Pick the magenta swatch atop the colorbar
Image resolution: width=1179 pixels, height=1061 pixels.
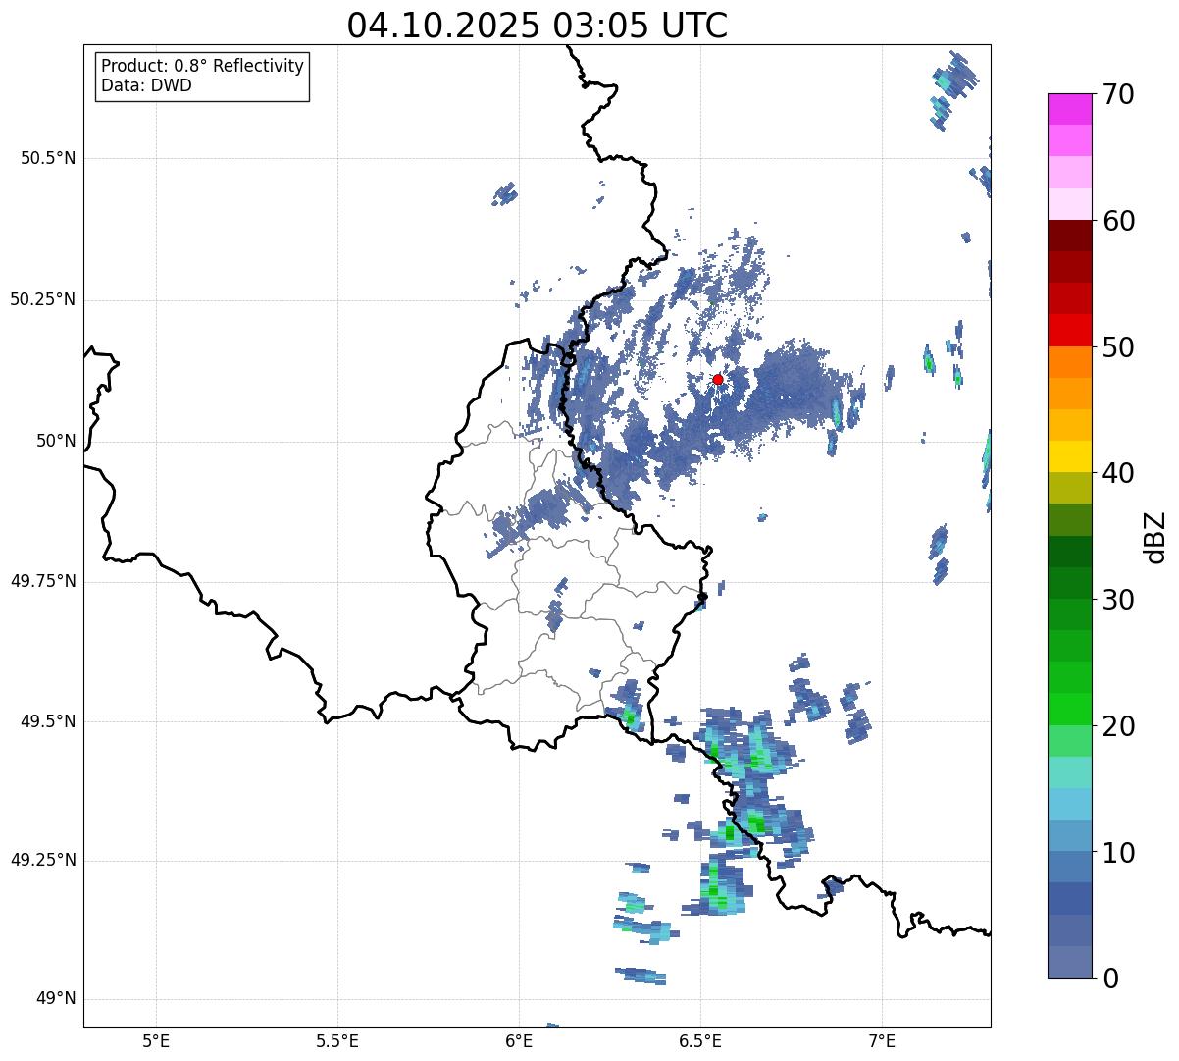point(1069,109)
